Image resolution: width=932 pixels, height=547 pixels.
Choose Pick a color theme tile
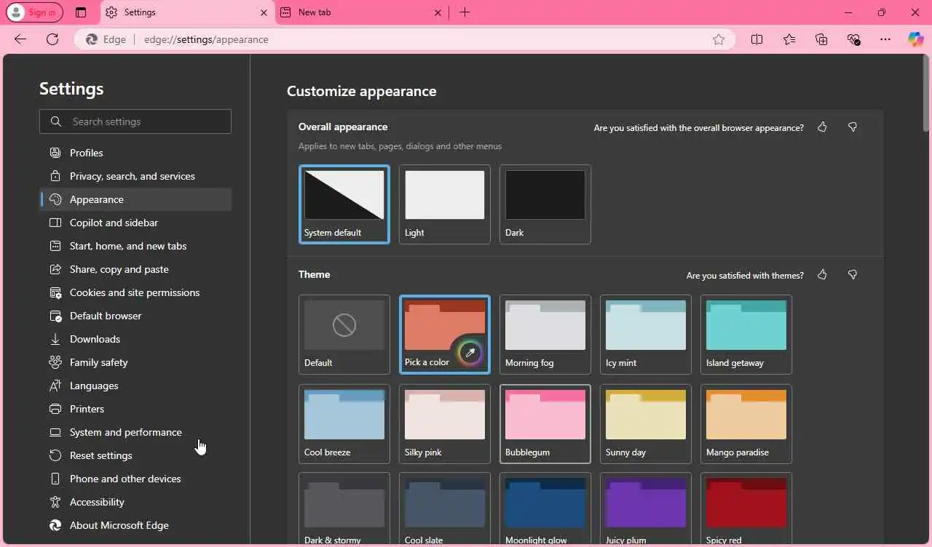(x=445, y=335)
